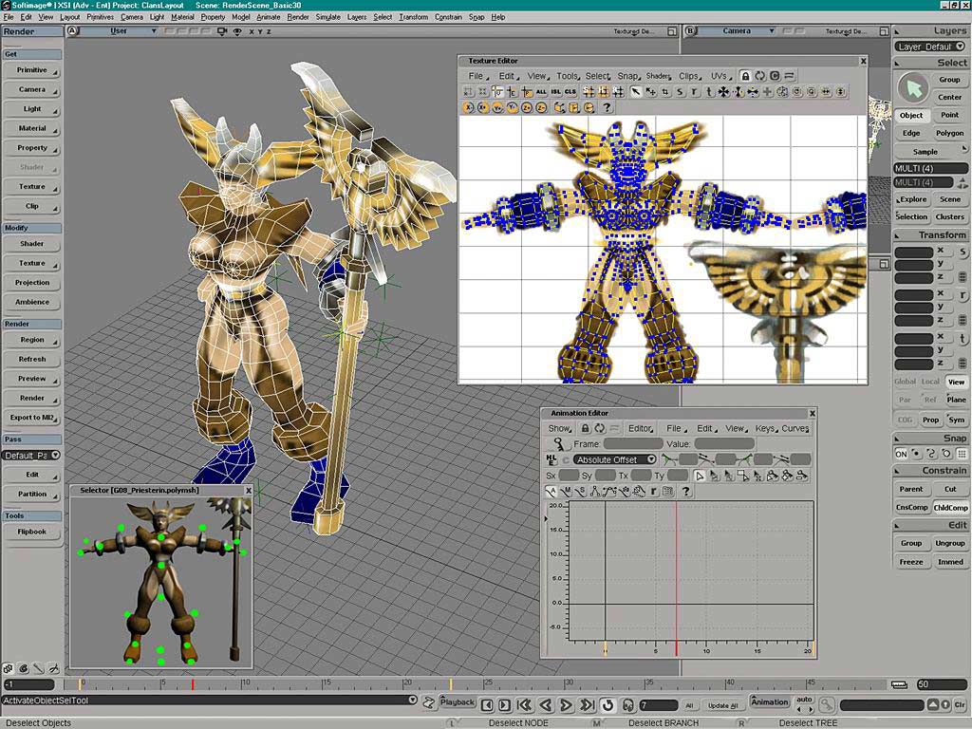
Task: Click the Frame input field in Animation Editor
Action: click(632, 443)
